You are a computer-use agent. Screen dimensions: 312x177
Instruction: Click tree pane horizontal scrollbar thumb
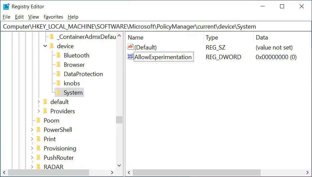click(48, 172)
